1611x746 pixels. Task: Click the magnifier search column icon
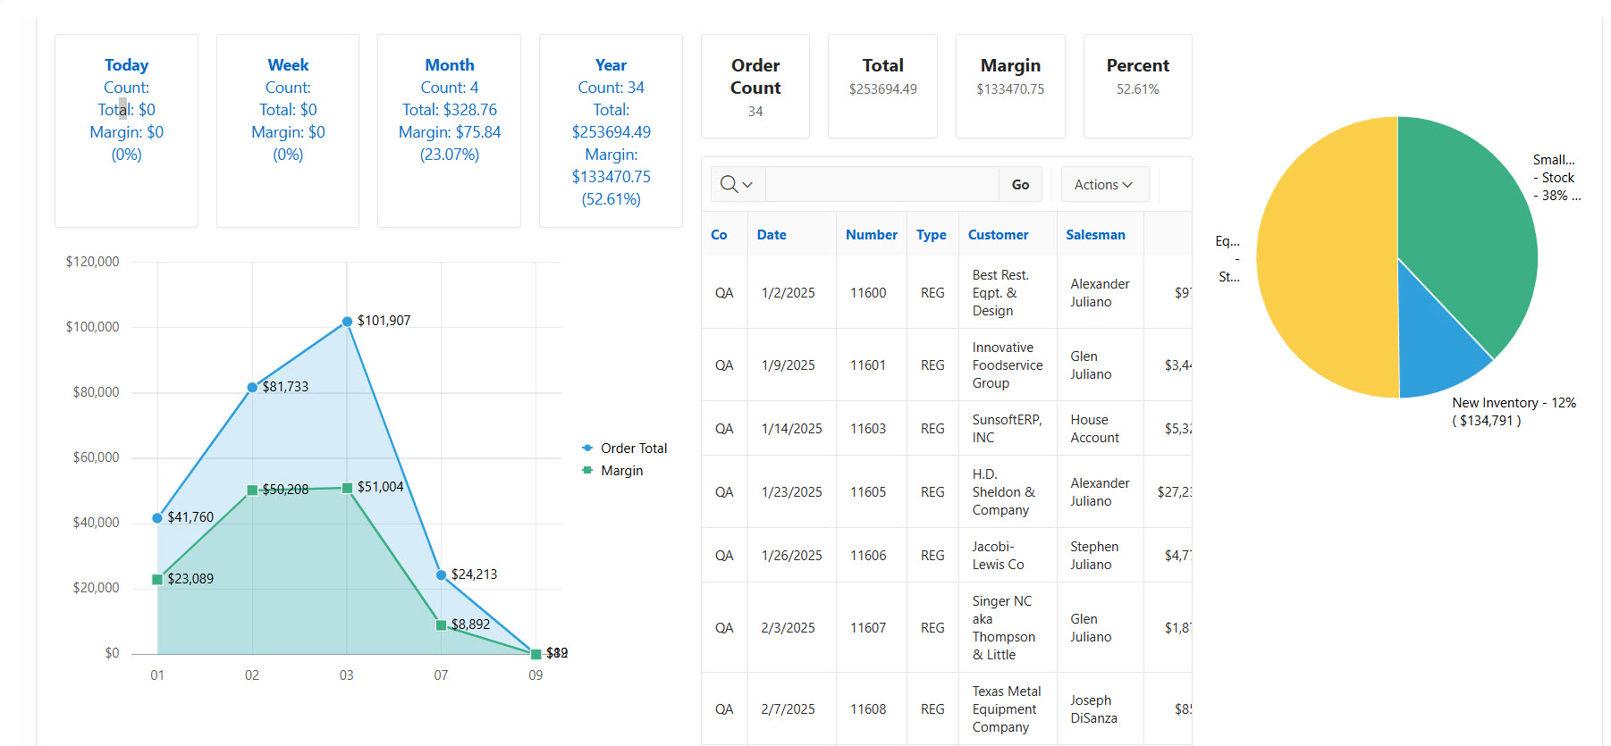[737, 185]
